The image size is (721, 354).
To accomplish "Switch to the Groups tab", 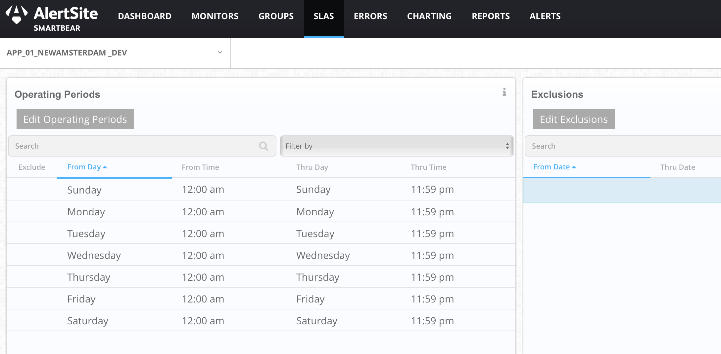I will click(276, 16).
